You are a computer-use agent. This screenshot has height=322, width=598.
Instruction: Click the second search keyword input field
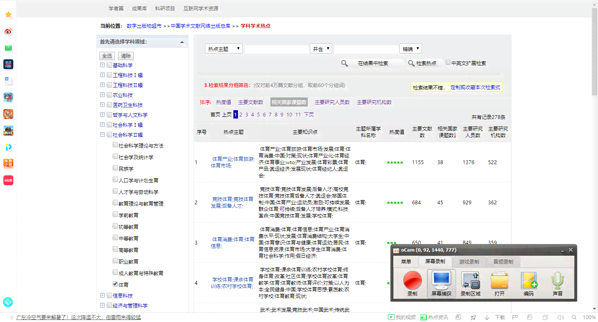366,49
